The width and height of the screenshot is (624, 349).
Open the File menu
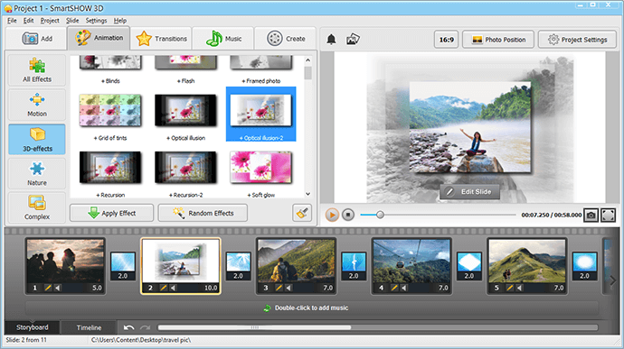(12, 20)
